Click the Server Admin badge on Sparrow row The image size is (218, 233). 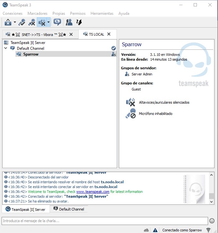[x=114, y=54]
